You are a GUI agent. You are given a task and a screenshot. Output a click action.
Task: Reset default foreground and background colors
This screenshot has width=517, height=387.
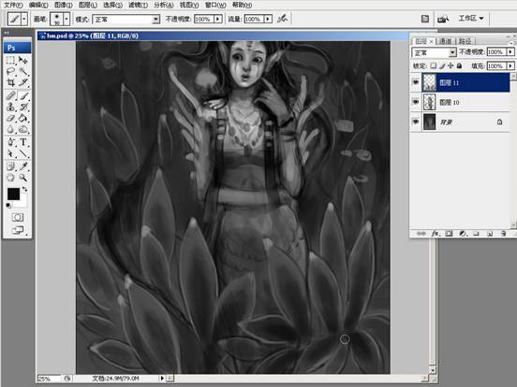pyautogui.click(x=8, y=206)
